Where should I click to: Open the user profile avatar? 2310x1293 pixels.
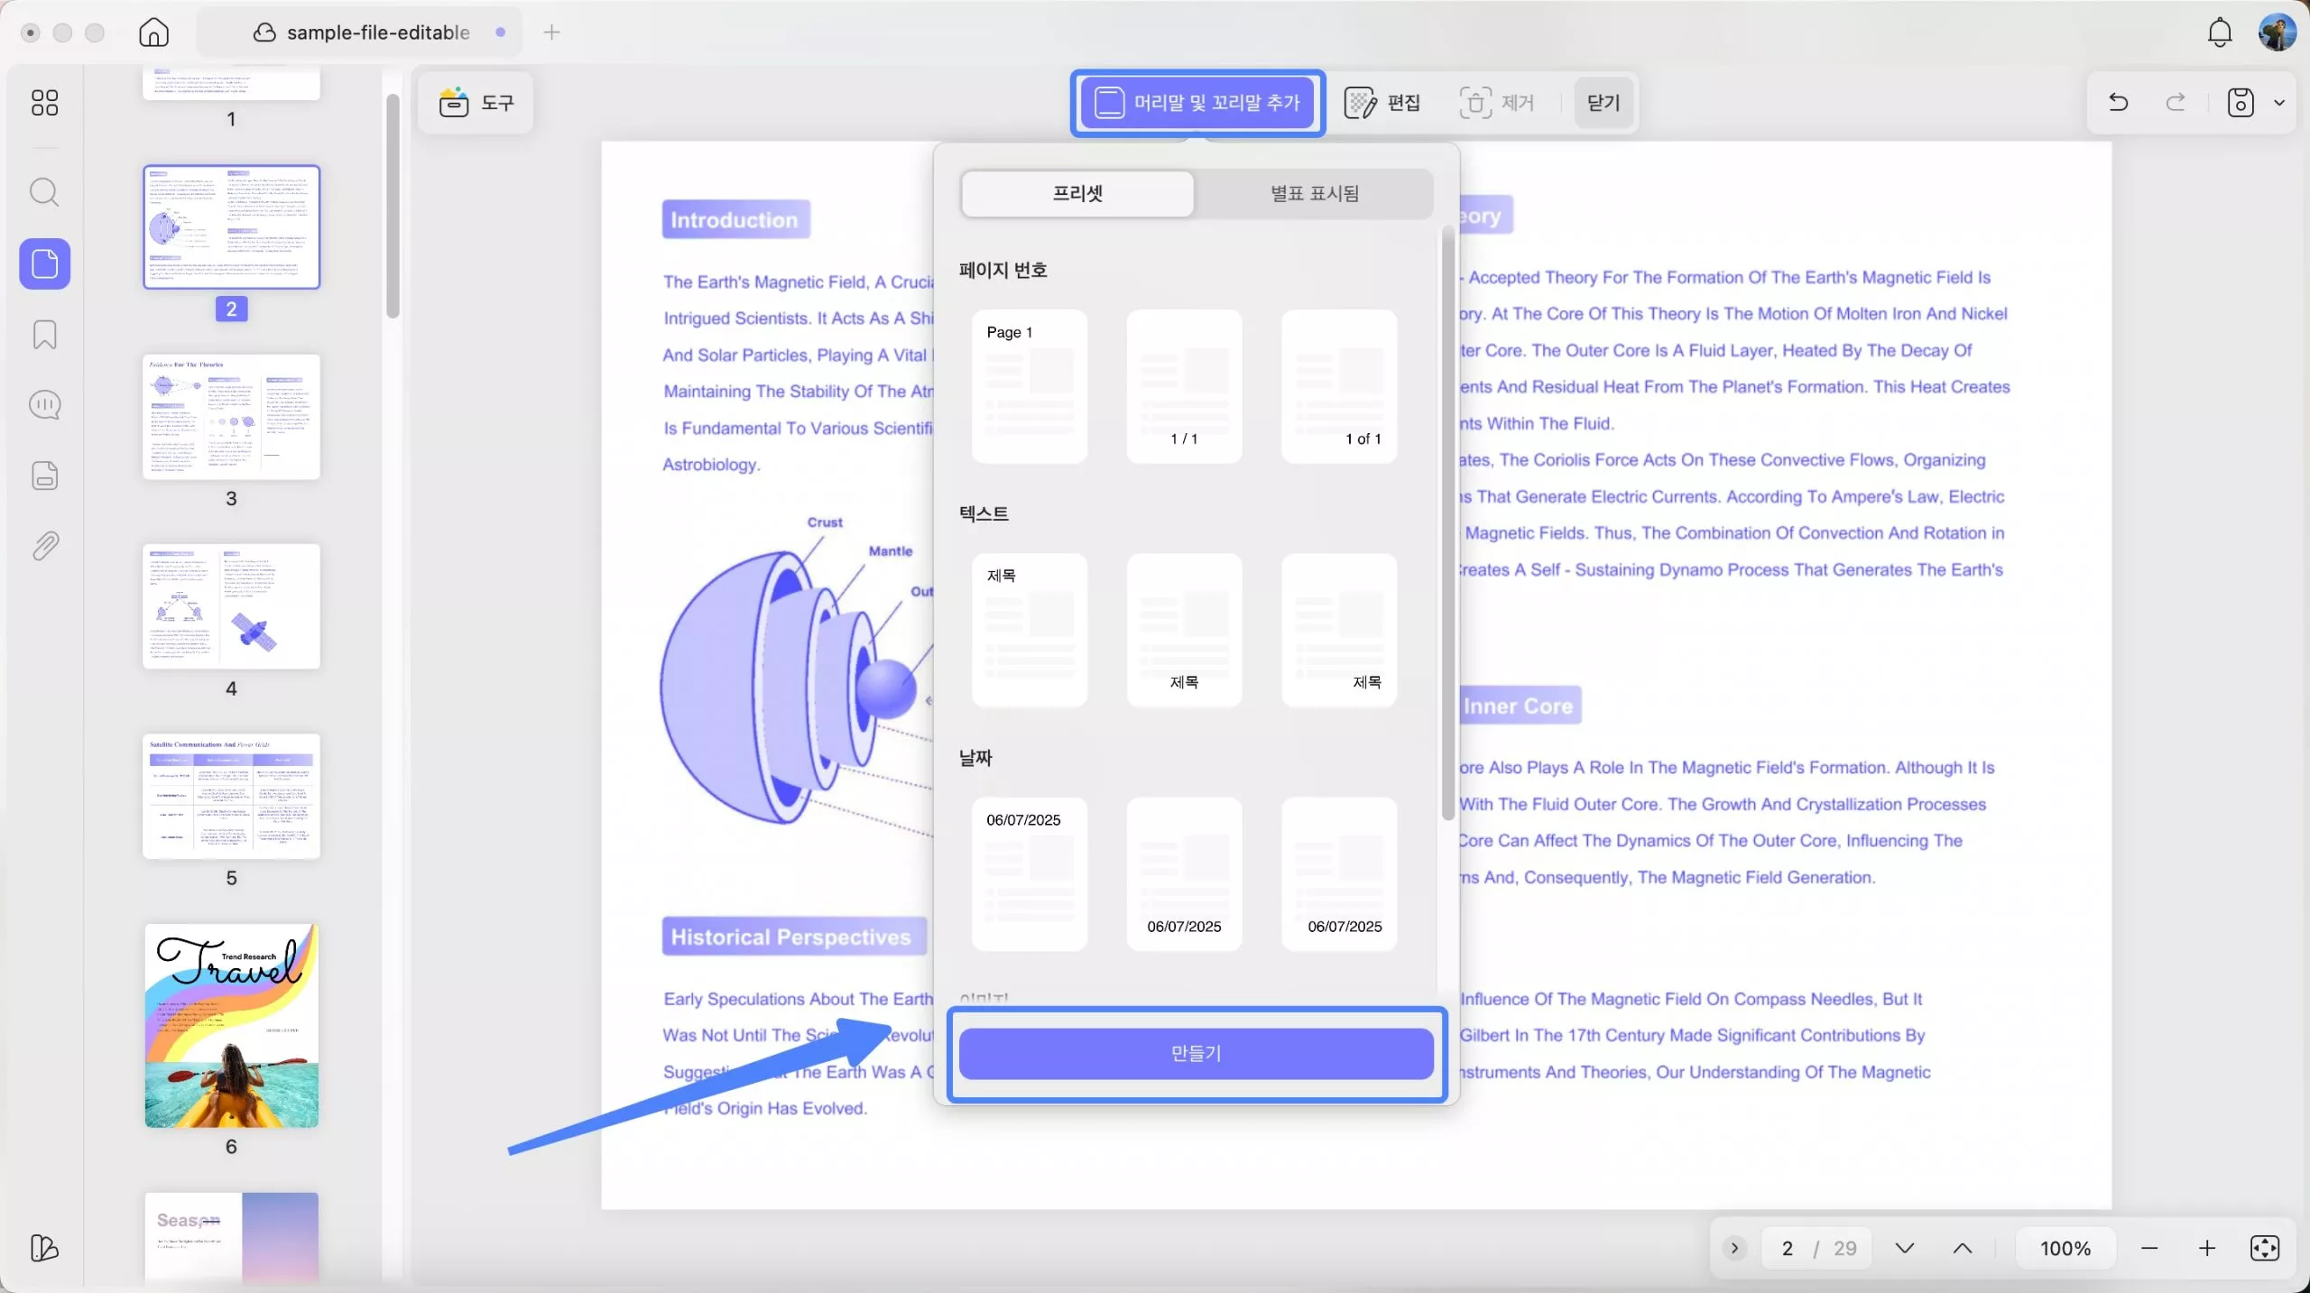tap(2277, 32)
